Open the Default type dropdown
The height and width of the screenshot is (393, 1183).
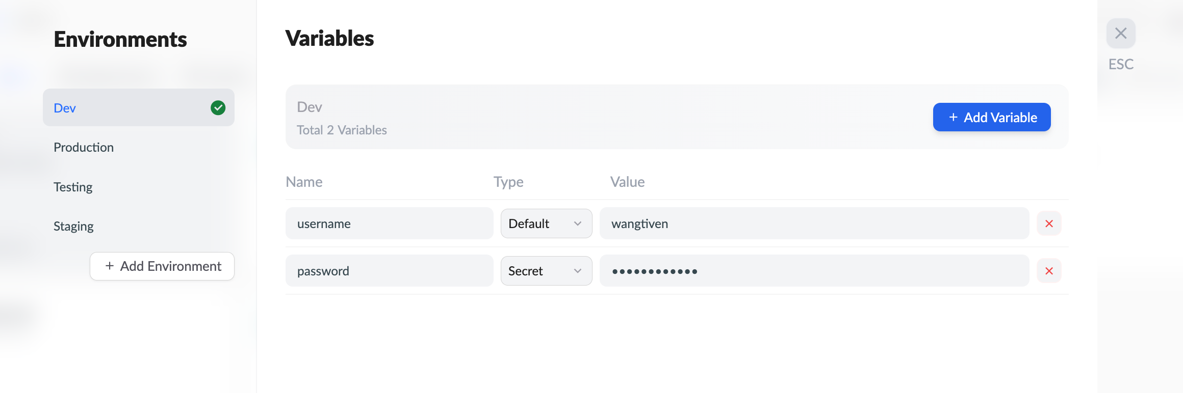(x=546, y=223)
